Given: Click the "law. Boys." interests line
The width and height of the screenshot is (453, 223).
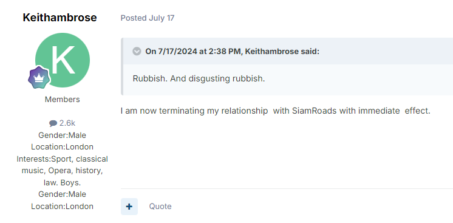Looking at the screenshot, I should pyautogui.click(x=63, y=183).
